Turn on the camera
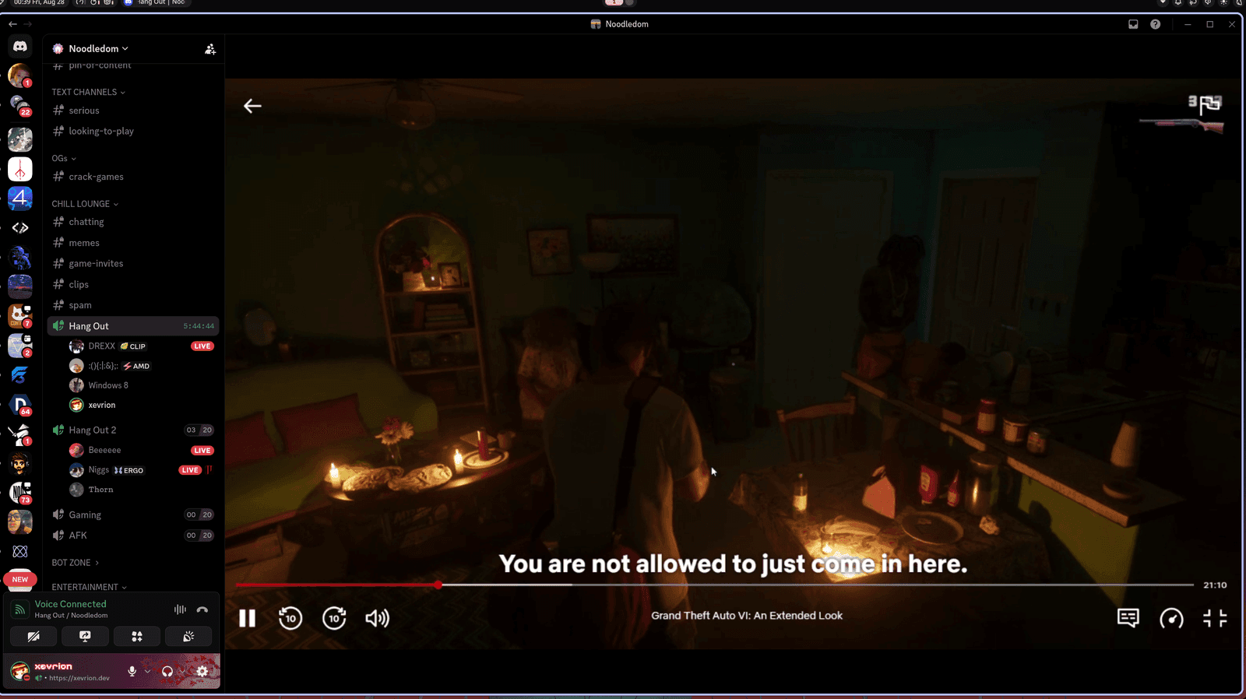 [33, 637]
